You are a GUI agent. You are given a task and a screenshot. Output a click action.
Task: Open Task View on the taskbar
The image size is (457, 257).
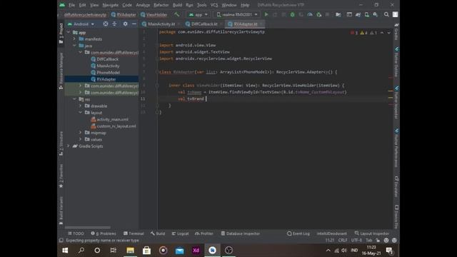pyautogui.click(x=114, y=251)
